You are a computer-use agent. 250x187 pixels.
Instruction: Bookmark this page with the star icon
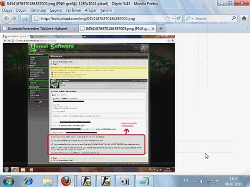pyautogui.click(x=167, y=19)
